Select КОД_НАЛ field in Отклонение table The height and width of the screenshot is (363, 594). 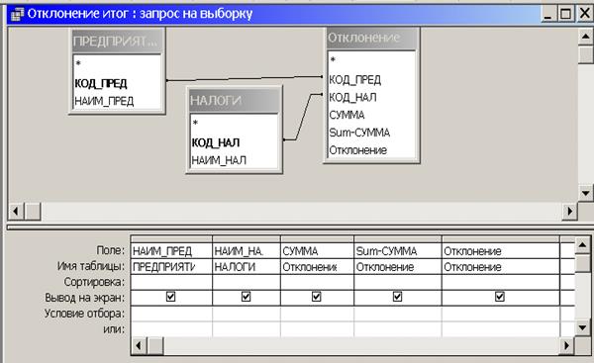click(x=352, y=97)
